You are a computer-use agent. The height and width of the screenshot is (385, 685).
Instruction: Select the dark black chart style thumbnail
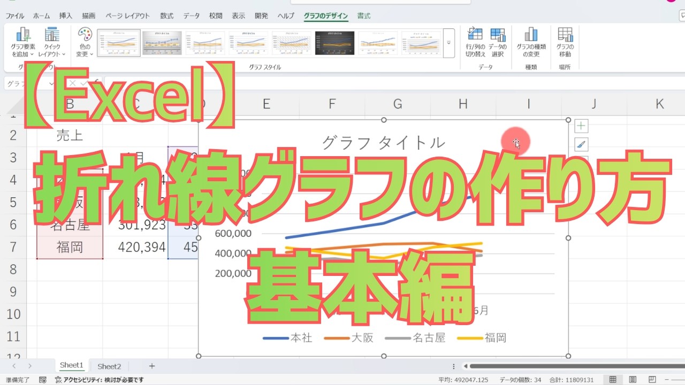[335, 43]
